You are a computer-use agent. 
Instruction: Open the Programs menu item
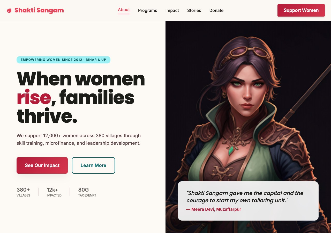pyautogui.click(x=147, y=10)
